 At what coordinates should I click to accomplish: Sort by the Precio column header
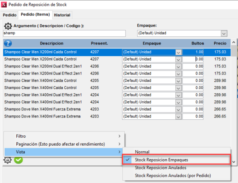pyautogui.click(x=220, y=43)
